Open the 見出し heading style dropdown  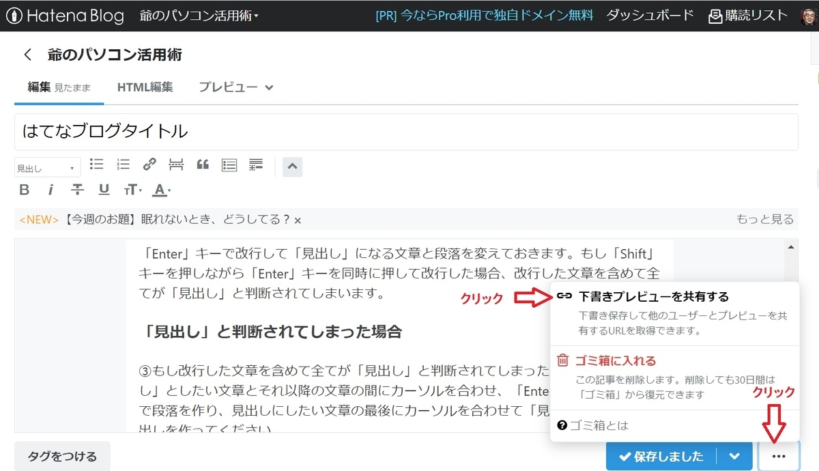[x=47, y=167]
